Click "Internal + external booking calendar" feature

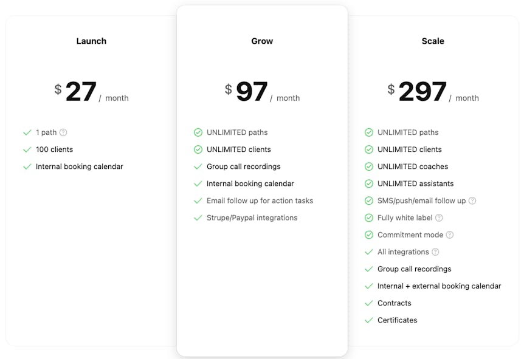(x=439, y=286)
